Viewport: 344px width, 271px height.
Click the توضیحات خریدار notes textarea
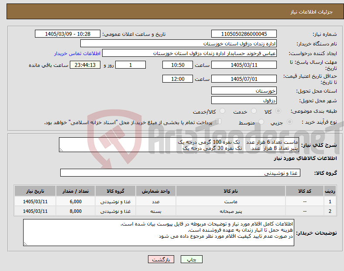point(158,233)
